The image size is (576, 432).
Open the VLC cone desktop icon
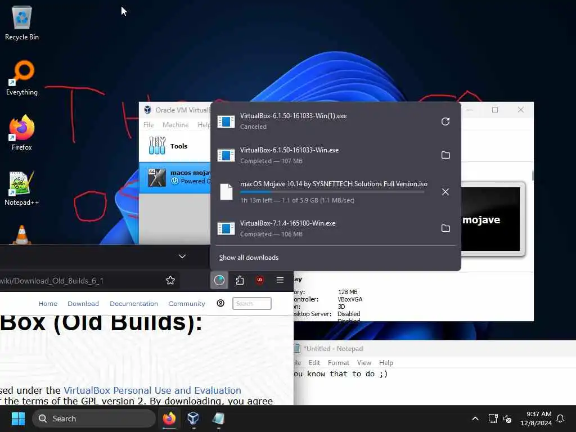(x=22, y=235)
